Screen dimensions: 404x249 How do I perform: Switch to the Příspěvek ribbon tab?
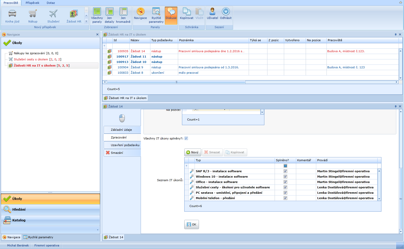[32, 3]
